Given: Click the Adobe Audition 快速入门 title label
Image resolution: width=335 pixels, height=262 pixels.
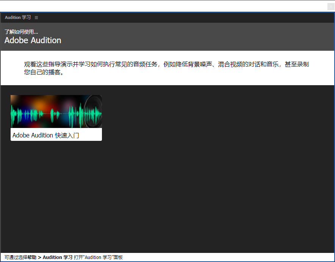Looking at the screenshot, I should 46,135.
